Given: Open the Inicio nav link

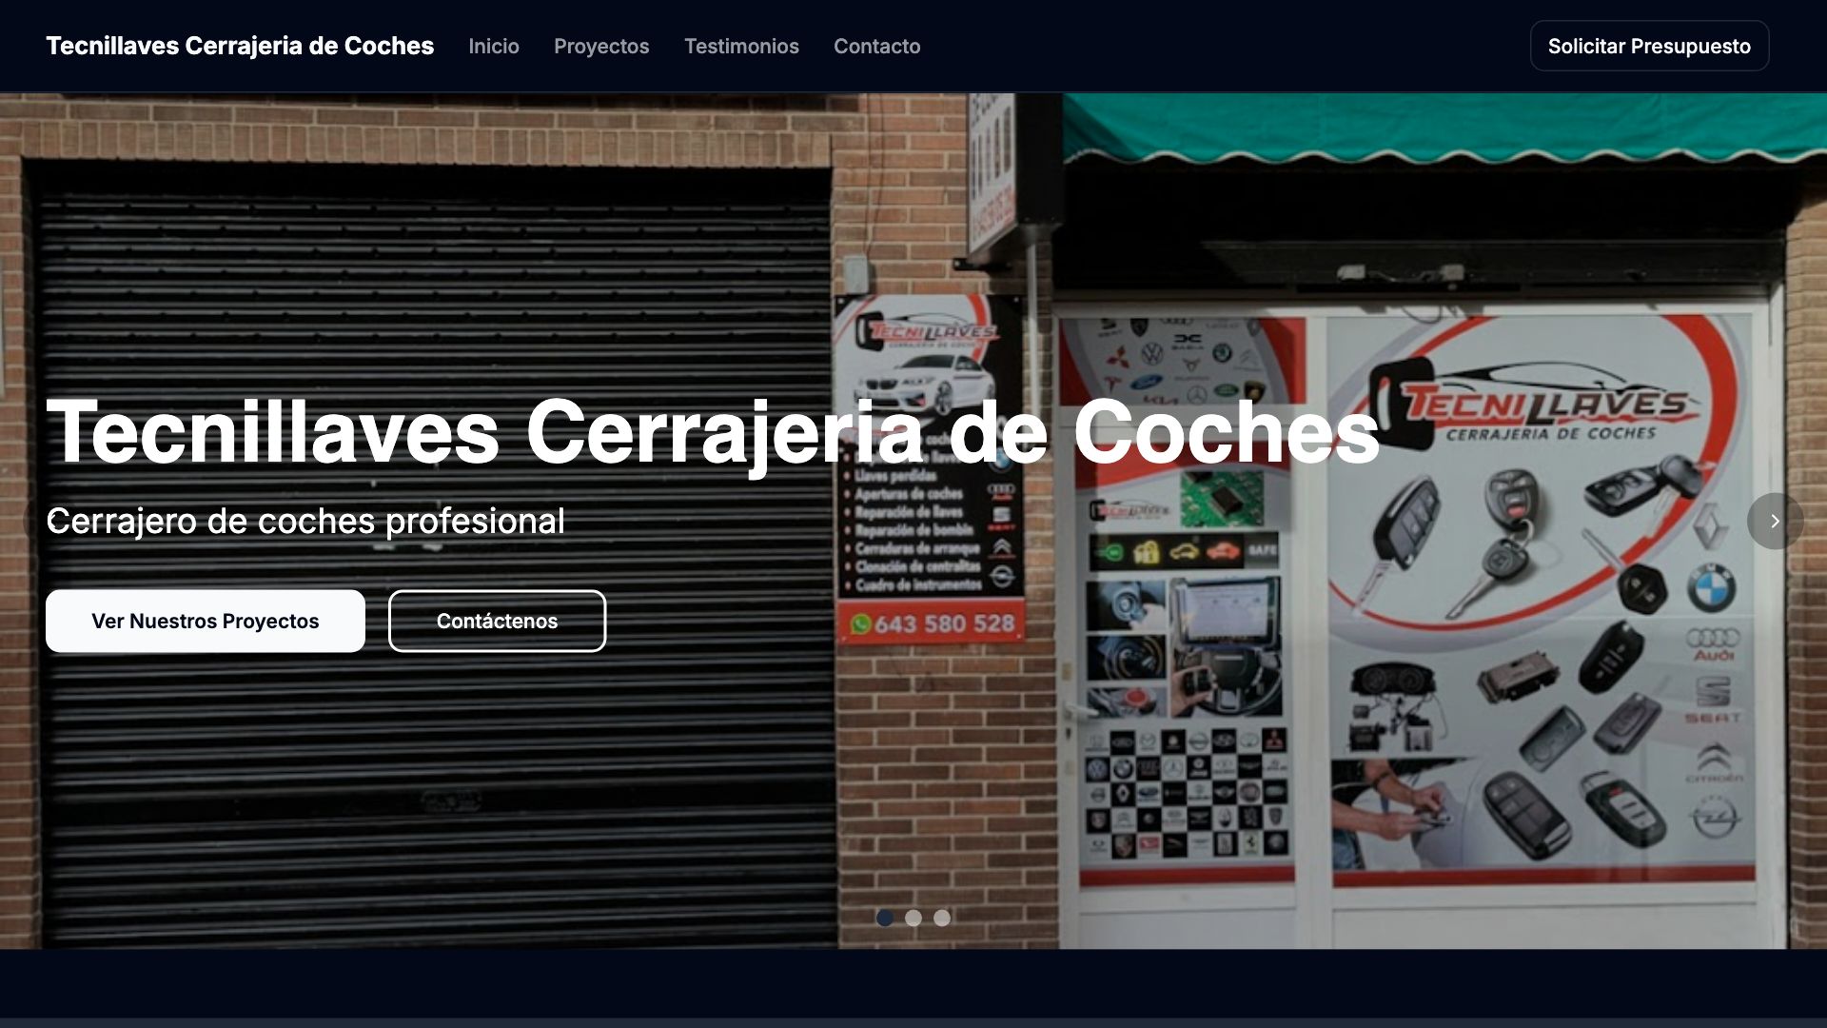Looking at the screenshot, I should click(x=494, y=46).
